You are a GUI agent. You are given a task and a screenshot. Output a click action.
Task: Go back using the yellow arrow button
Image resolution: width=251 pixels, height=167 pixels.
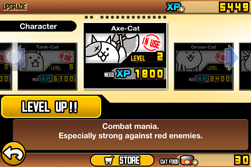click(x=13, y=154)
